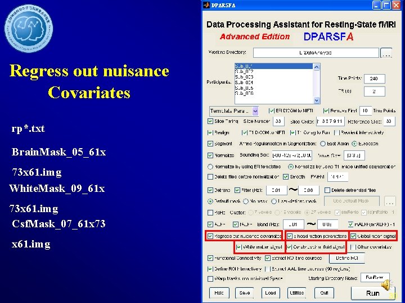Open the Template Parameters dropdown

click(x=234, y=111)
